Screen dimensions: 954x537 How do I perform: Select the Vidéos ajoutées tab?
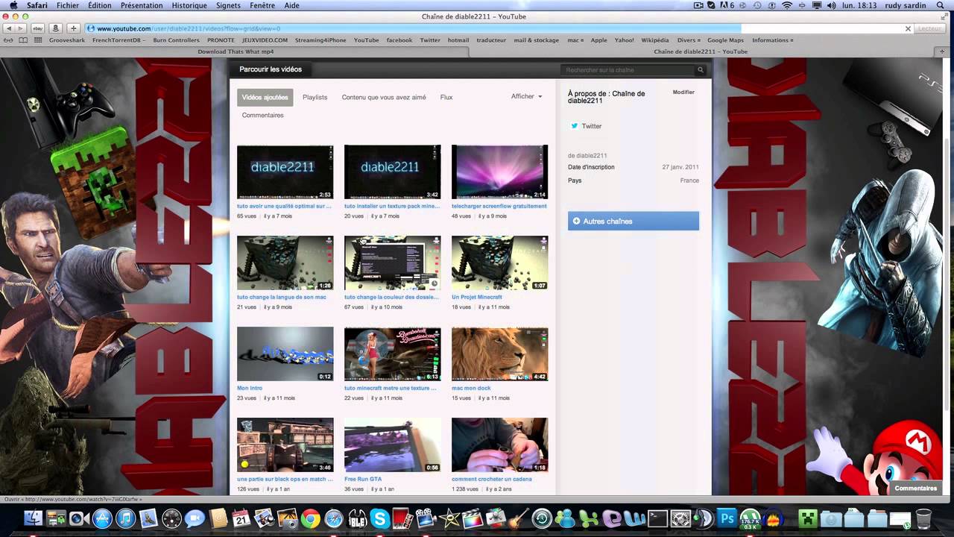click(265, 97)
